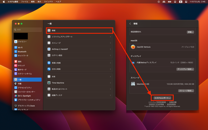Click the ログイン項目 row icon
Viewport: 208px width, 130px height.
[49, 55]
